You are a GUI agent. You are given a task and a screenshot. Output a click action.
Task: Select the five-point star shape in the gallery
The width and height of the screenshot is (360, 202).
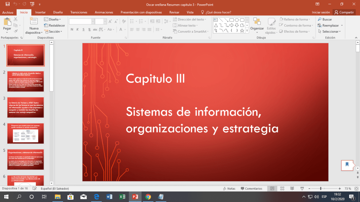[242, 31]
